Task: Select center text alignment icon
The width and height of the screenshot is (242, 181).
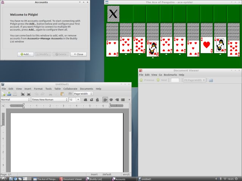Action: [111, 100]
